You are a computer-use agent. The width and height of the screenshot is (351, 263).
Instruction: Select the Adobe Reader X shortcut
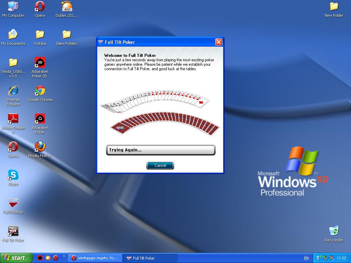click(13, 124)
